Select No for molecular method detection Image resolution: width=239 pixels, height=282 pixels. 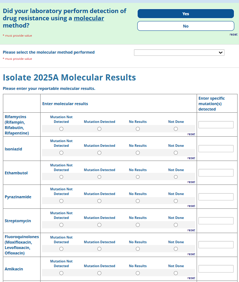click(185, 26)
